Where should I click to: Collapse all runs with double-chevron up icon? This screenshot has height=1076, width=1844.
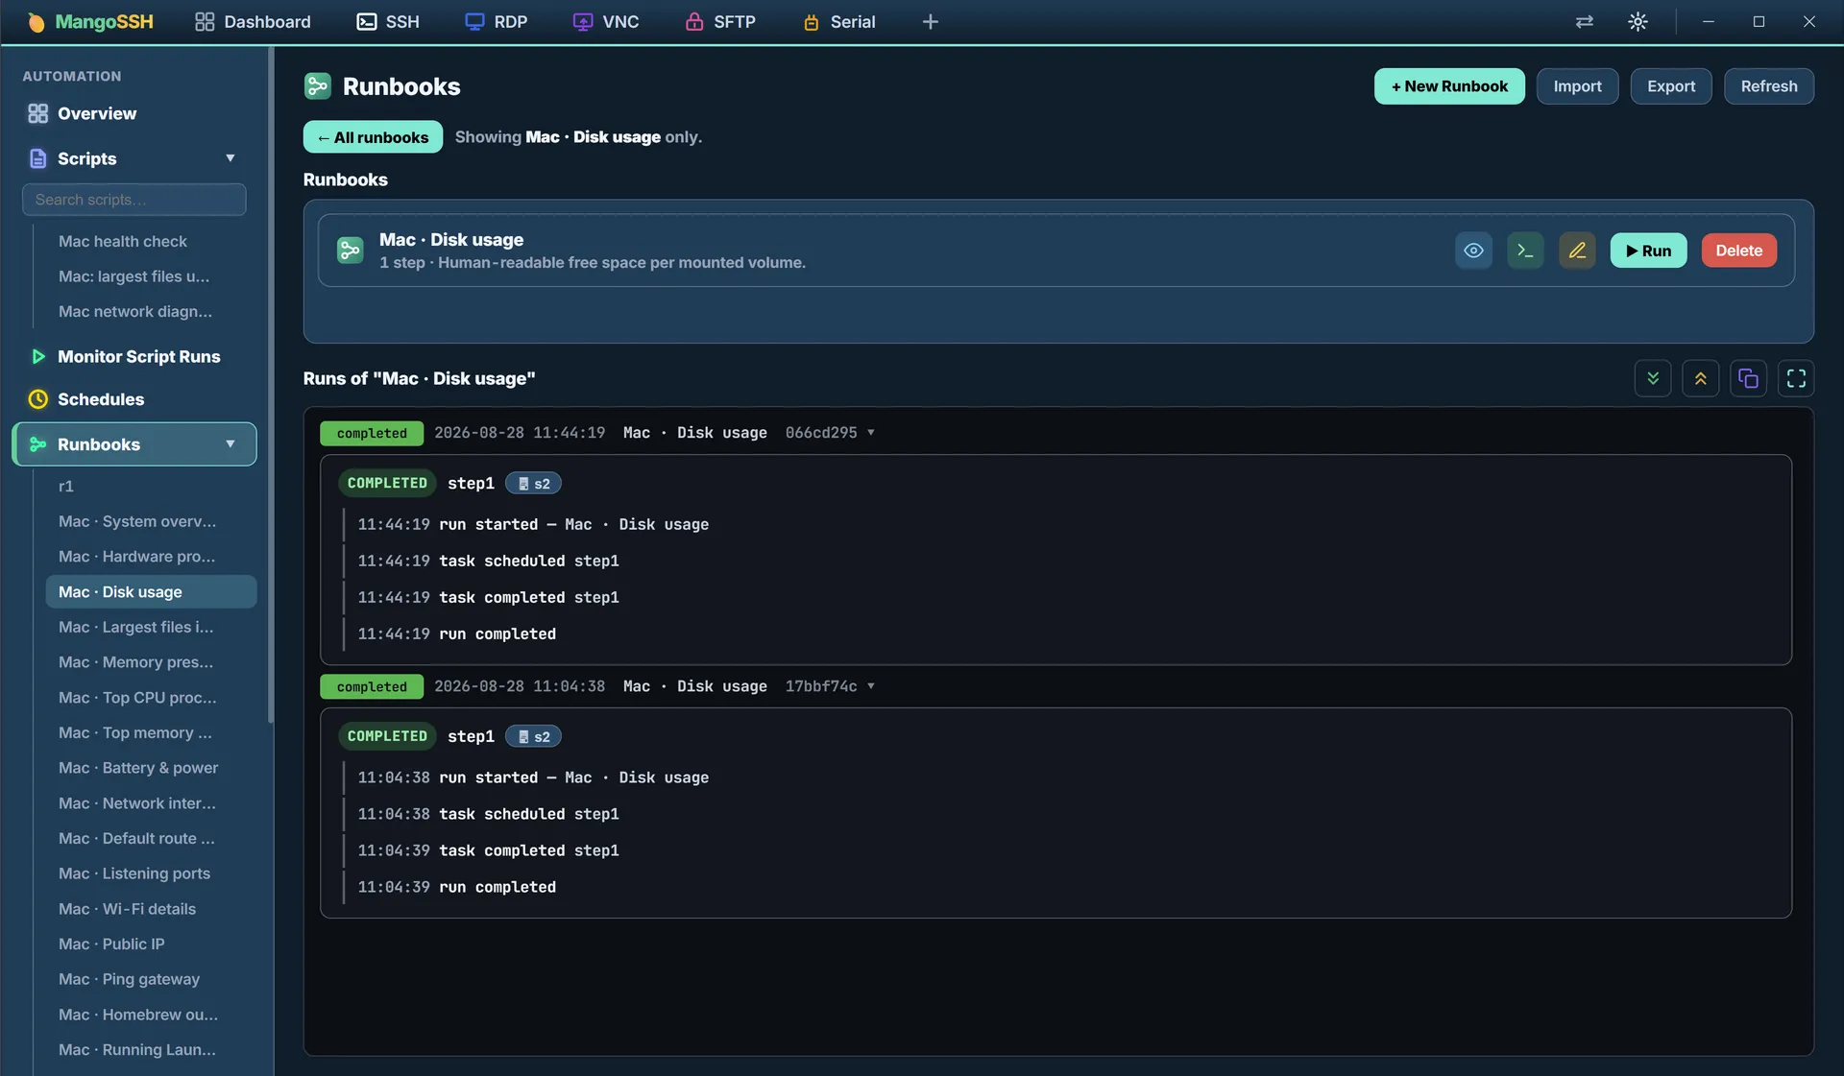(x=1701, y=378)
